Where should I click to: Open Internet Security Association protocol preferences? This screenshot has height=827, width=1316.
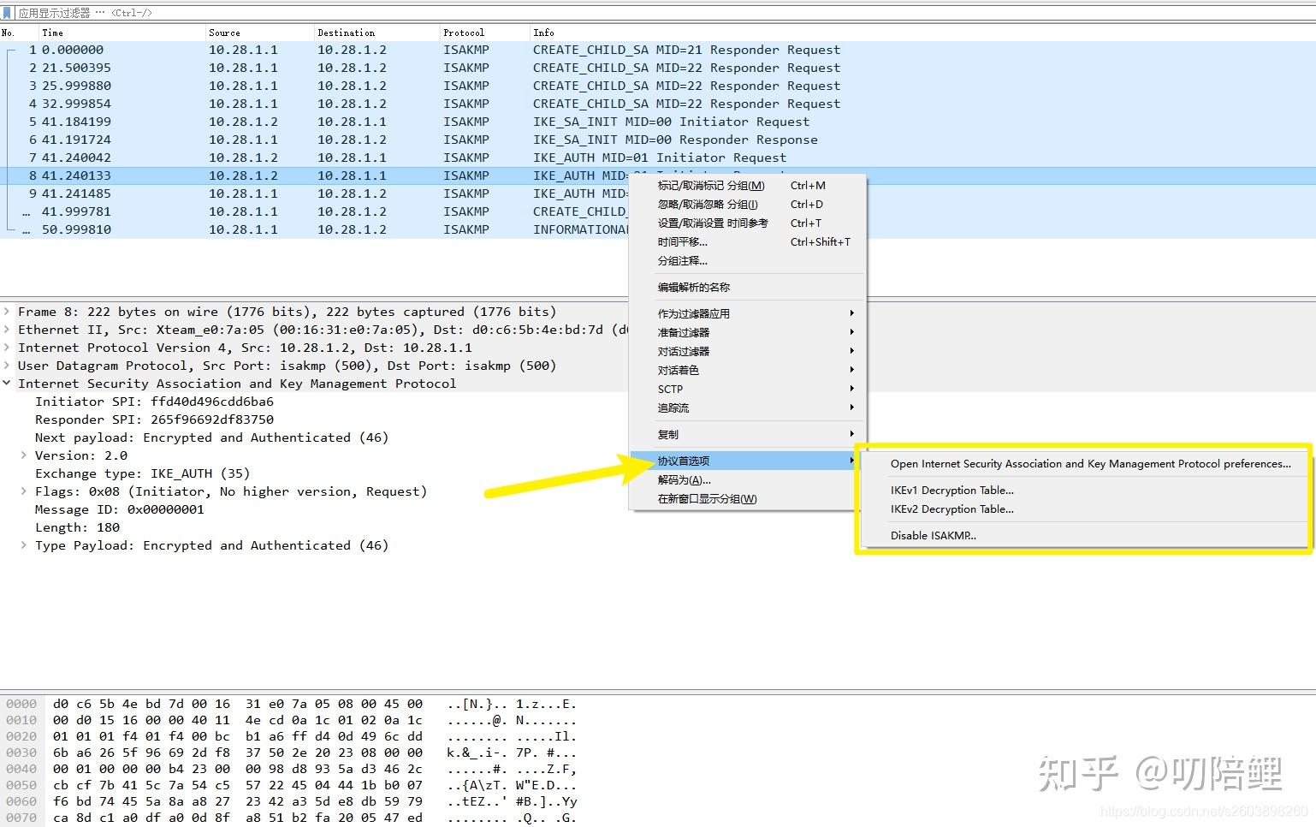[1090, 463]
